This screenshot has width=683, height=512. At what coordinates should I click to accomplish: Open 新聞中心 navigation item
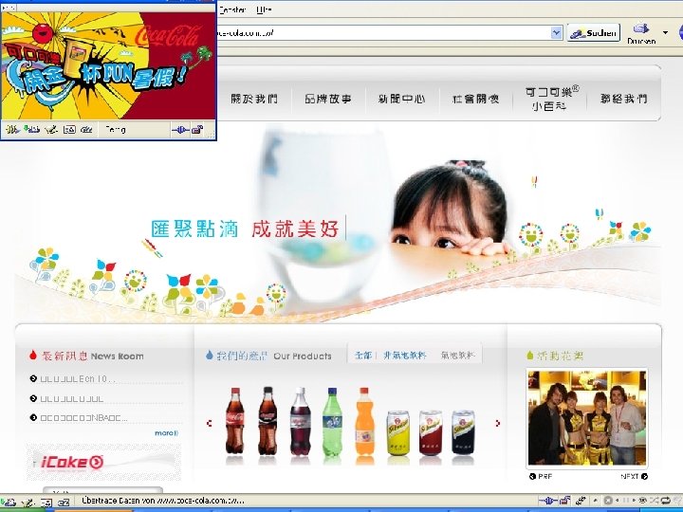click(x=401, y=99)
